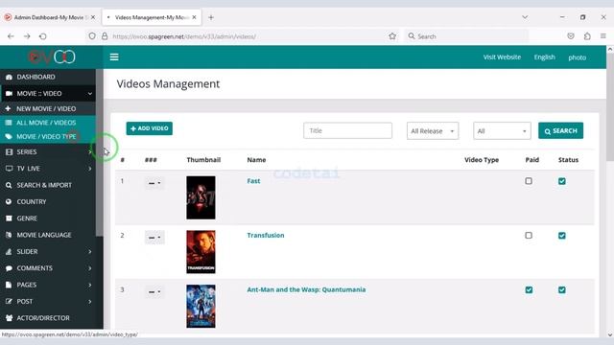
Task: Uncheck Status box for Fast
Action: pyautogui.click(x=562, y=181)
